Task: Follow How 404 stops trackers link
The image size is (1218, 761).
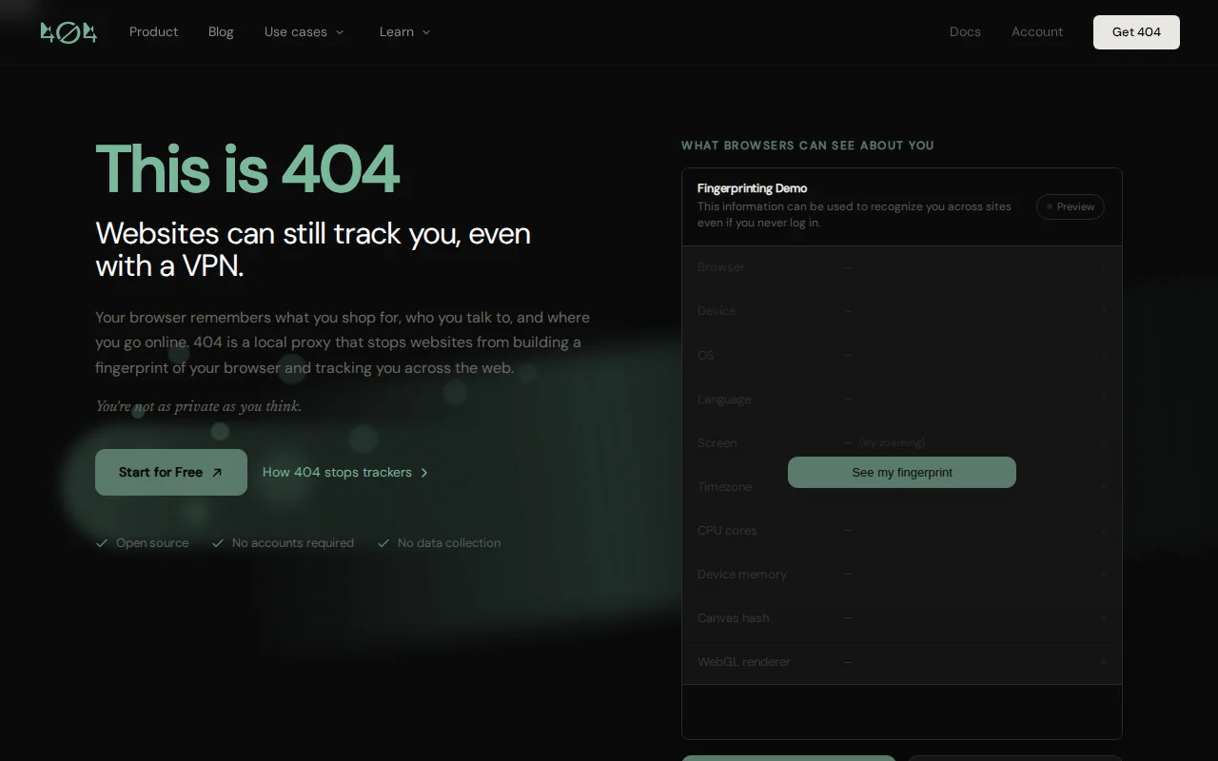Action: [345, 472]
